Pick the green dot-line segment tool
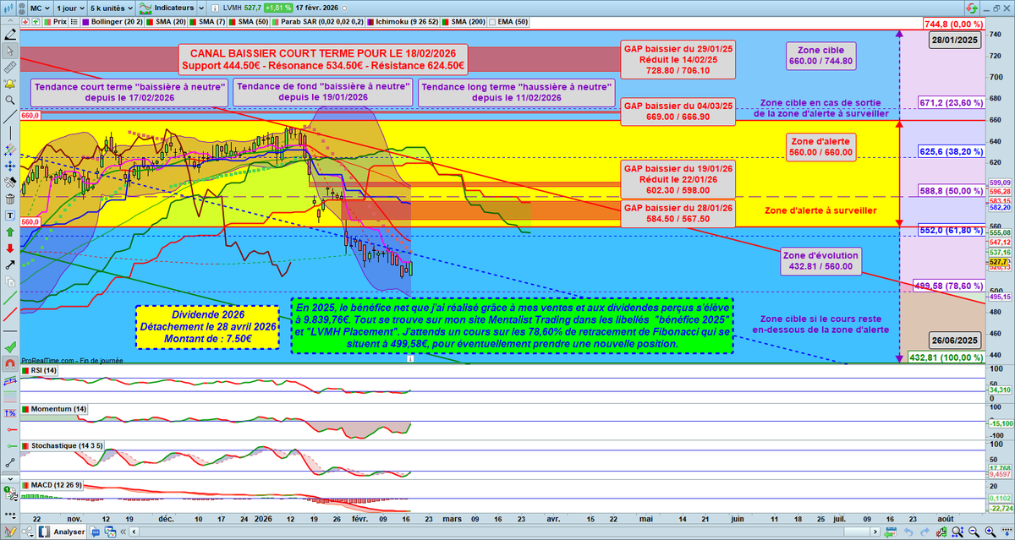 (x=10, y=445)
